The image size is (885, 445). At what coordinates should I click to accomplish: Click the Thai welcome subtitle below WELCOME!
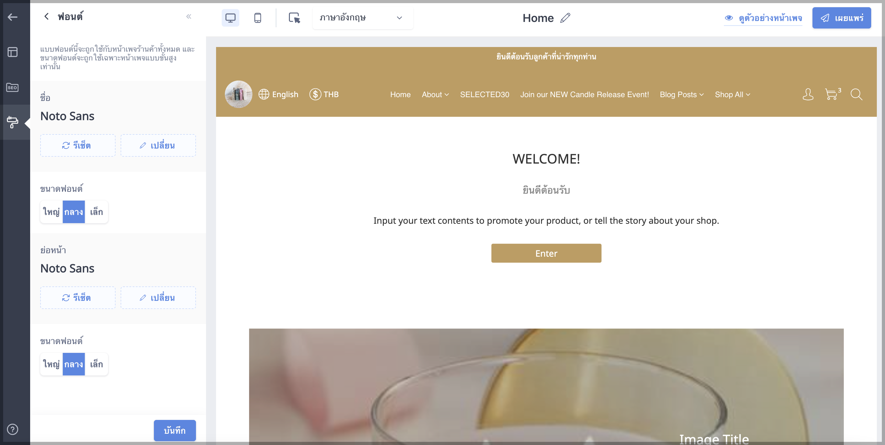point(546,190)
